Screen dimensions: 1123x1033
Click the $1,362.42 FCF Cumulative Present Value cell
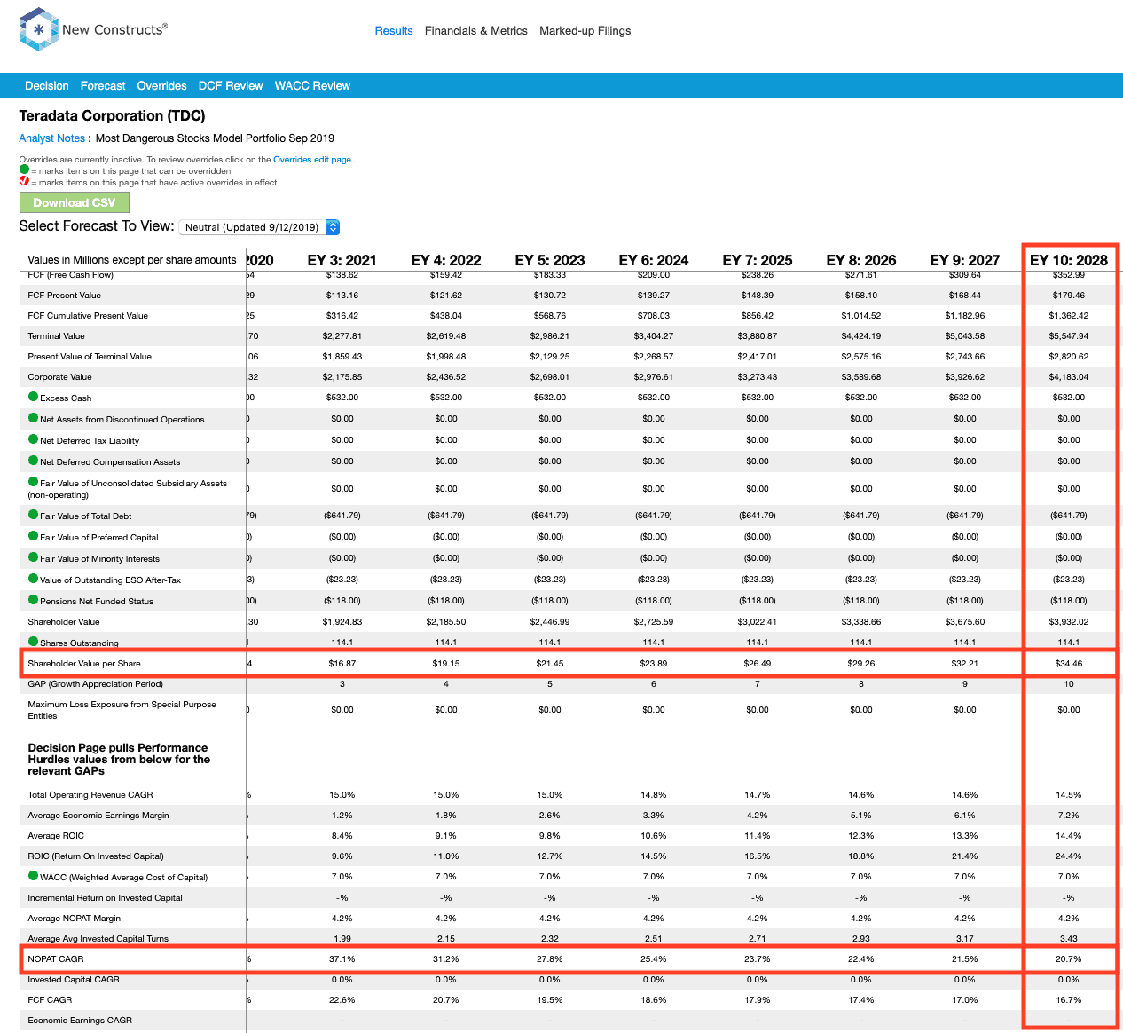tap(1069, 316)
